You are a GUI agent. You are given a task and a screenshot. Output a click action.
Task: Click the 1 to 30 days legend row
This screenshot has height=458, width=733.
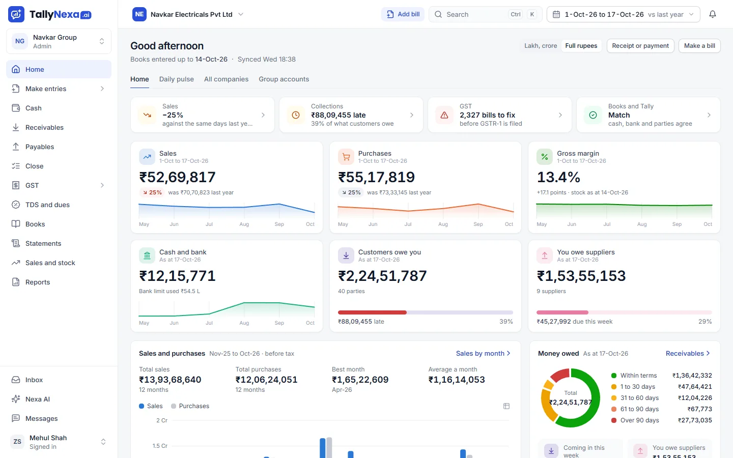pos(661,387)
